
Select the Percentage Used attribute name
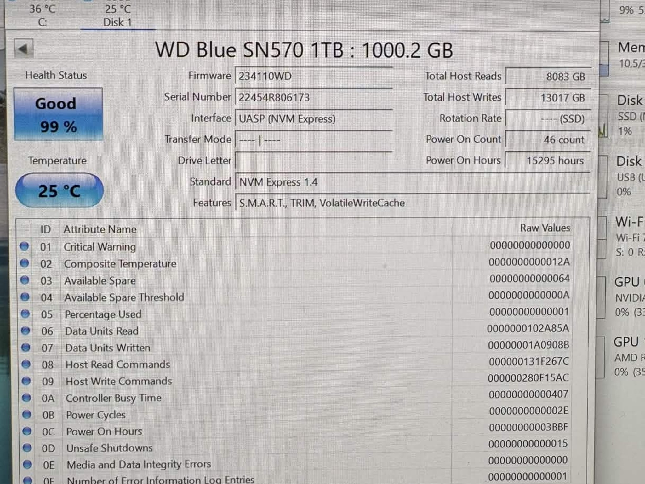pos(103,314)
